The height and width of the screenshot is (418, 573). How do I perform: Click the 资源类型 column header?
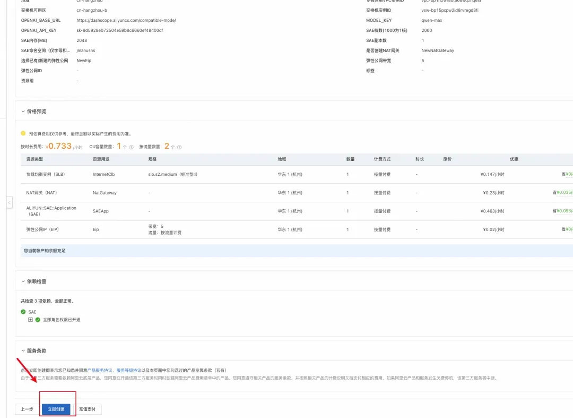34,159
